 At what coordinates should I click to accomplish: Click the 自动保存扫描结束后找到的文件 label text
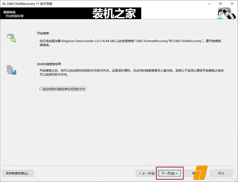pos(64,89)
